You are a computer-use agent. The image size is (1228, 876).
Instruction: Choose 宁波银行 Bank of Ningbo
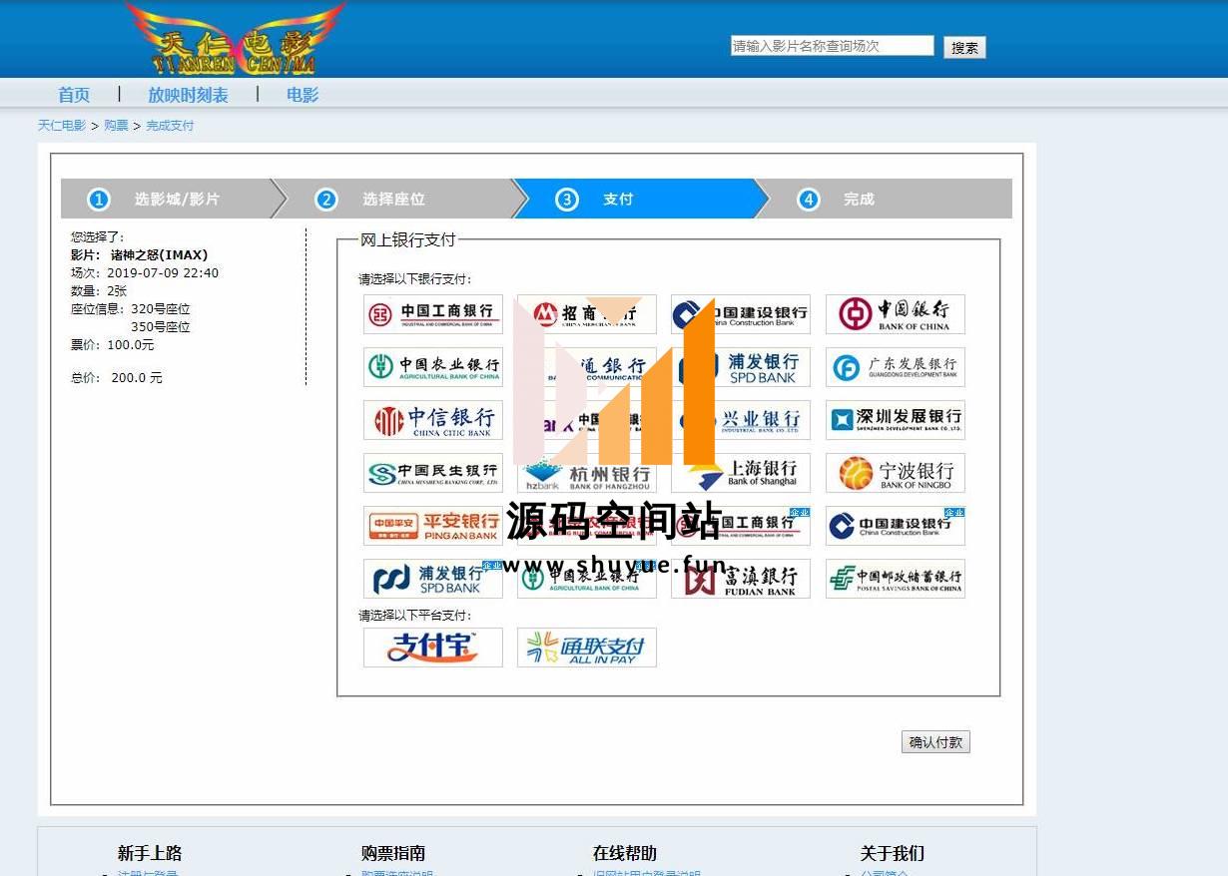tap(896, 473)
